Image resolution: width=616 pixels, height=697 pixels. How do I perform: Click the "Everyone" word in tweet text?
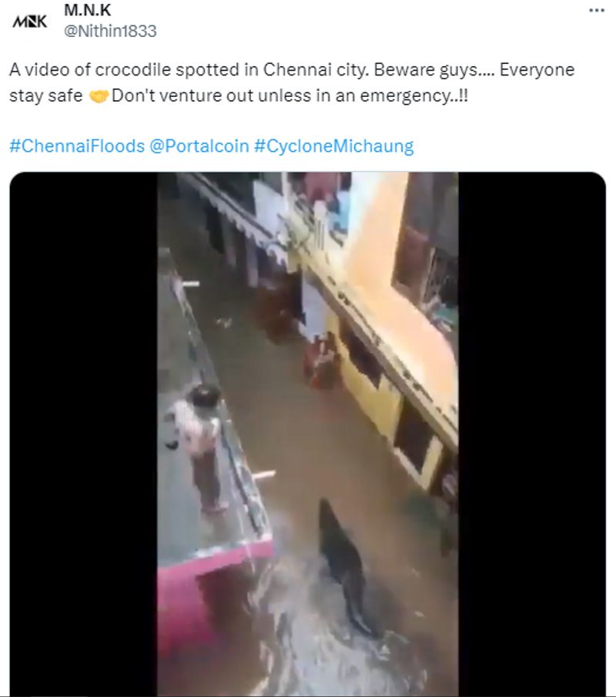[x=537, y=70]
